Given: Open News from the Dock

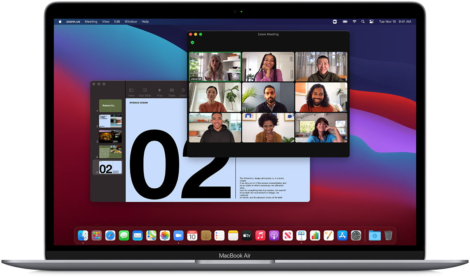Looking at the screenshot, I should coord(287,235).
